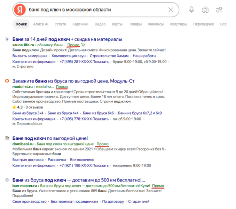This screenshot has width=236, height=209.
Task: Open 'С гарантией' sitelink
Action: (139, 201)
